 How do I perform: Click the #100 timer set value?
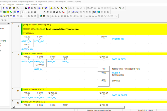[104, 81]
